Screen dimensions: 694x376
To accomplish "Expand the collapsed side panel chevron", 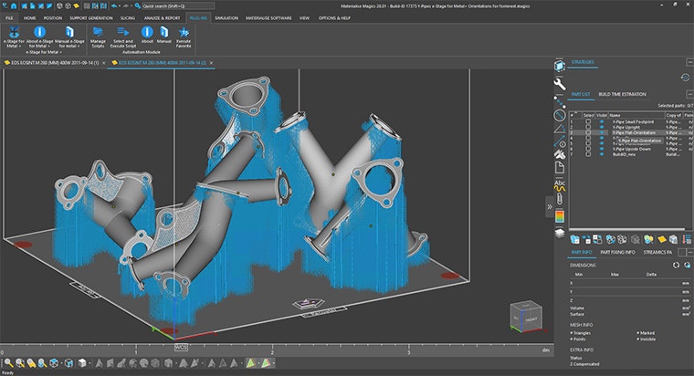I will click(551, 206).
